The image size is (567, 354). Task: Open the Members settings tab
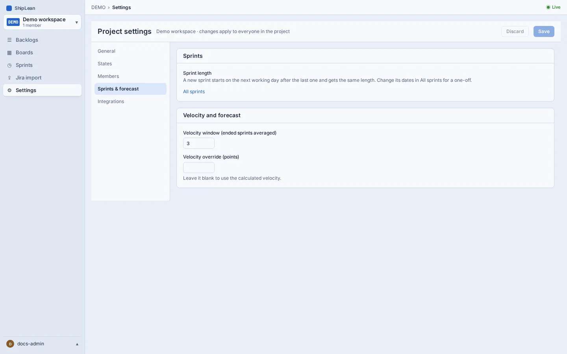tap(130, 76)
